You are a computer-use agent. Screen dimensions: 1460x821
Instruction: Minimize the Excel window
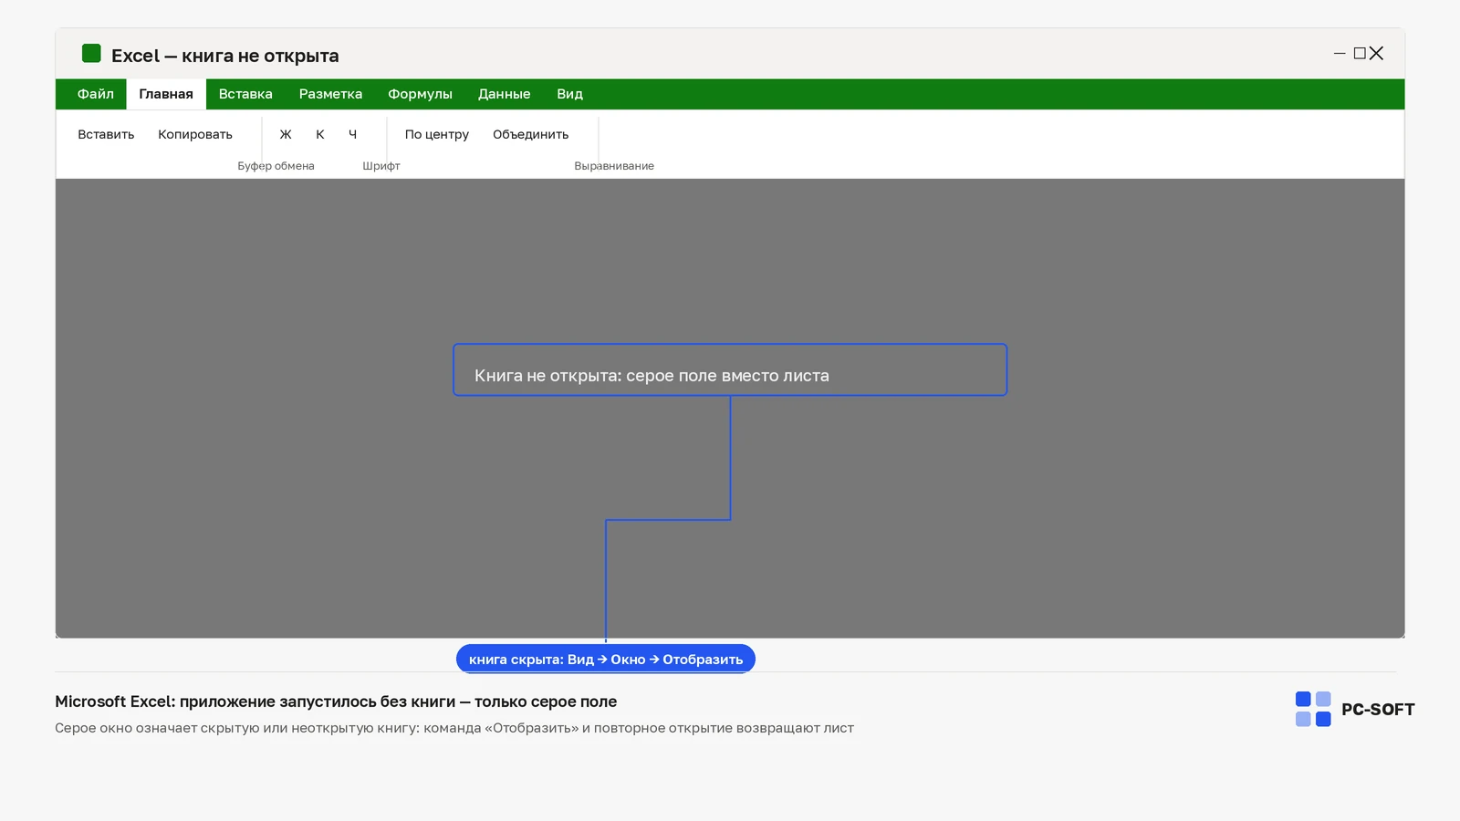click(x=1340, y=54)
